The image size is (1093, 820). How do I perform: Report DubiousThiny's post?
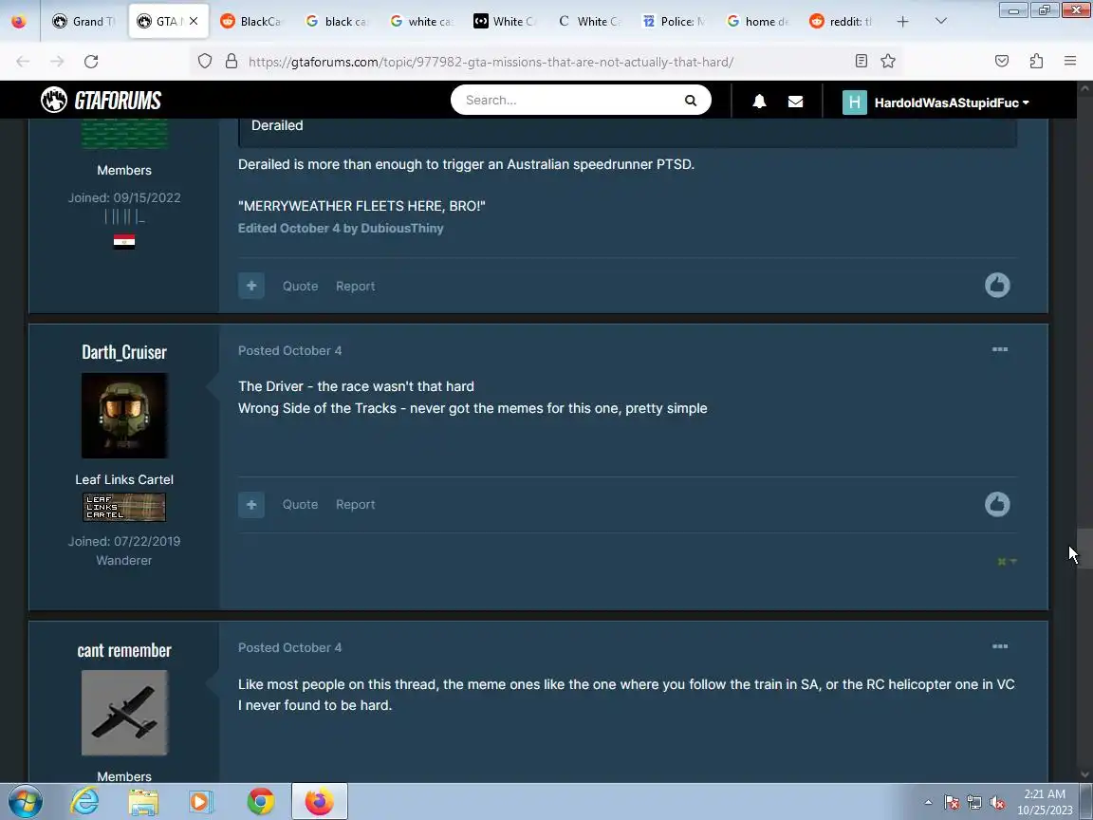(355, 286)
